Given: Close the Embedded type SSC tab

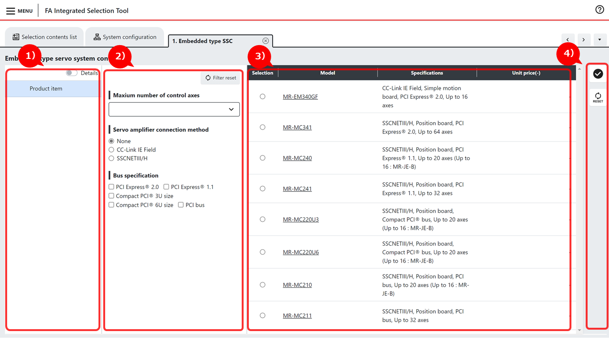Looking at the screenshot, I should 265,41.
